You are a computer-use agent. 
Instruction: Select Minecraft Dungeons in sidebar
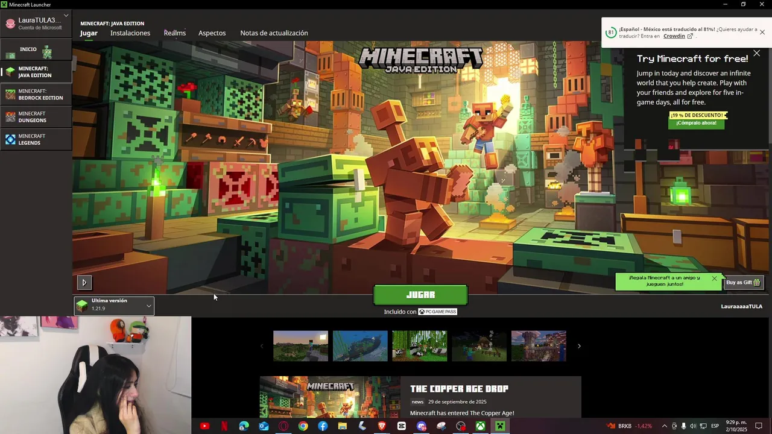coord(36,117)
